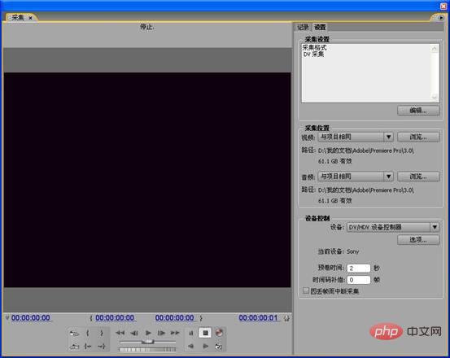
Task: Click the 时间码补偿 input field
Action: pyautogui.click(x=358, y=280)
